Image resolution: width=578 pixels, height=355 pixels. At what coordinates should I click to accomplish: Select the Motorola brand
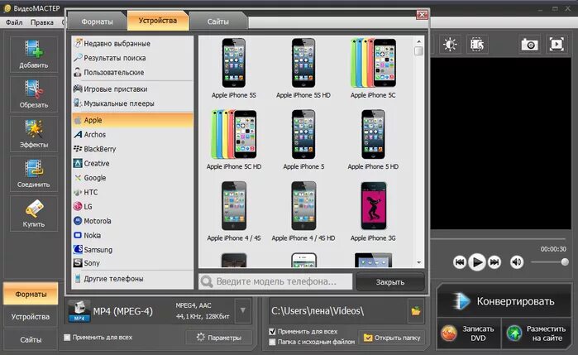(x=132, y=221)
